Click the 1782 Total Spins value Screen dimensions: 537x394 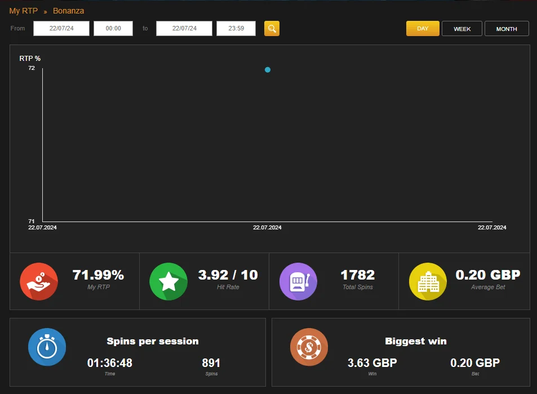[x=358, y=275]
